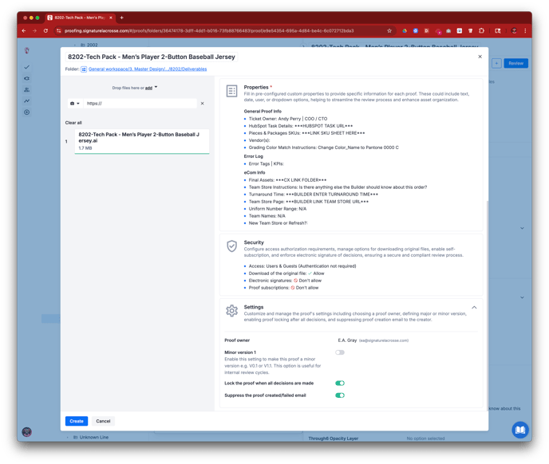Open the camera source type dropdown
549x464 pixels.
click(x=75, y=104)
